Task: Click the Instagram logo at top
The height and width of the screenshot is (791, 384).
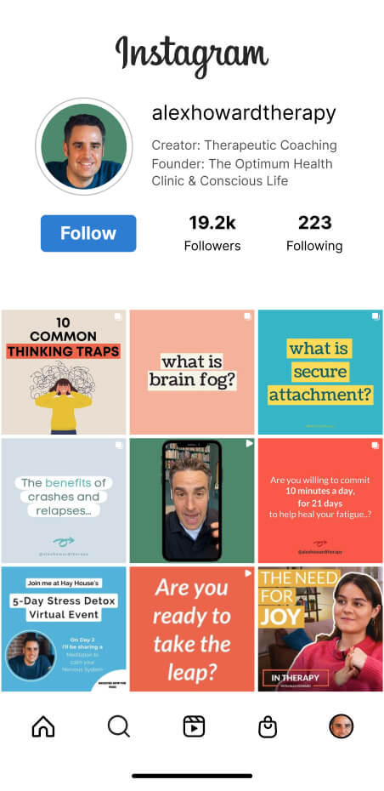Action: (192, 54)
